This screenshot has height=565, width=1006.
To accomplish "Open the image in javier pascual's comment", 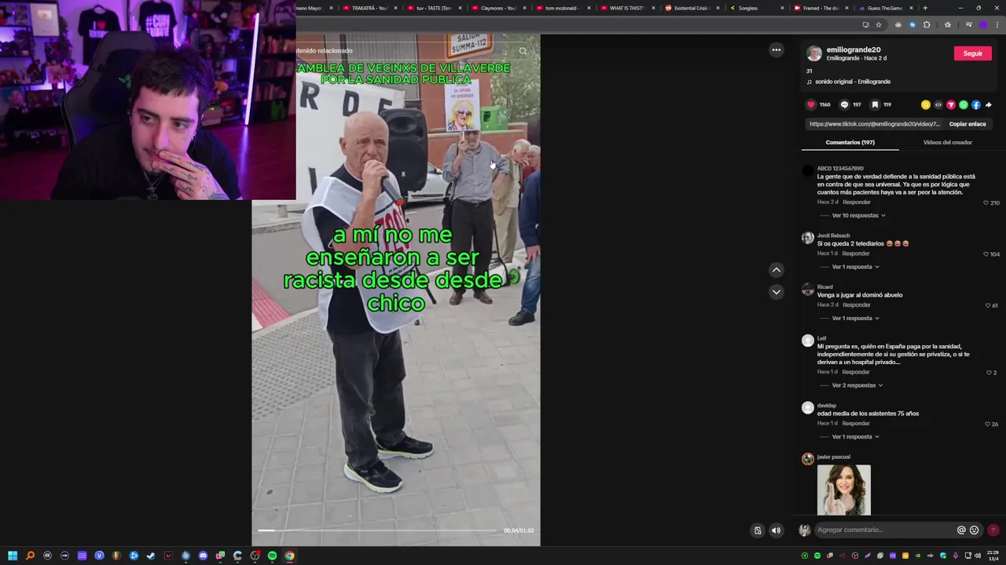I will pyautogui.click(x=844, y=490).
